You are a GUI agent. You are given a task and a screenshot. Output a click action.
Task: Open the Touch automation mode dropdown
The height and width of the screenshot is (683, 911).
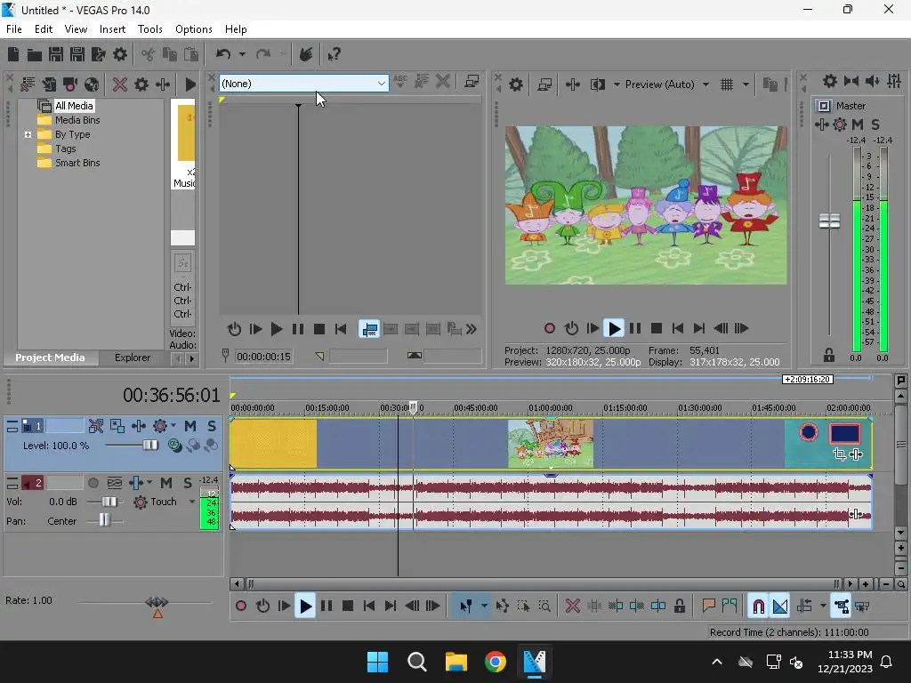[x=192, y=502]
